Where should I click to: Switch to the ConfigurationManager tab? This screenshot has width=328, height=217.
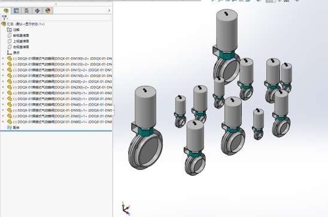[26, 11]
